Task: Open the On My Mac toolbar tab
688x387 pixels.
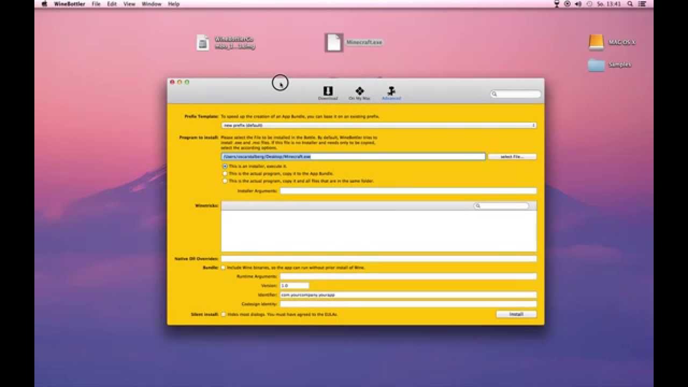Action: click(360, 93)
